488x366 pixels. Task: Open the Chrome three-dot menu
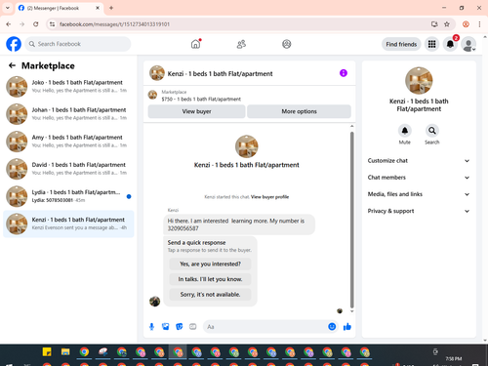(x=479, y=24)
